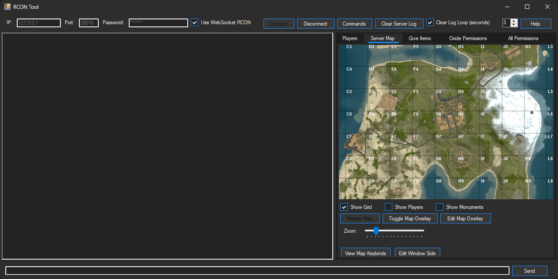Enable the Show Players checkbox

(388, 207)
